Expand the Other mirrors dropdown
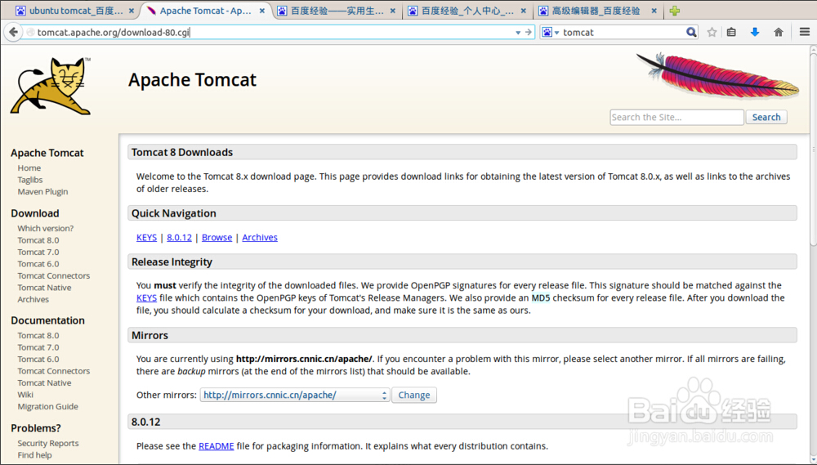 (295, 396)
